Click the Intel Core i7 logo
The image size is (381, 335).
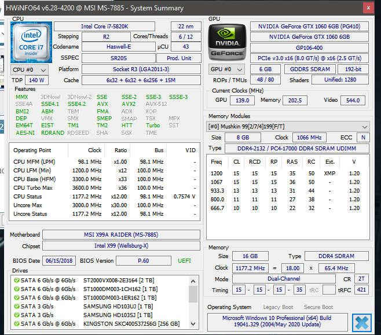point(32,42)
